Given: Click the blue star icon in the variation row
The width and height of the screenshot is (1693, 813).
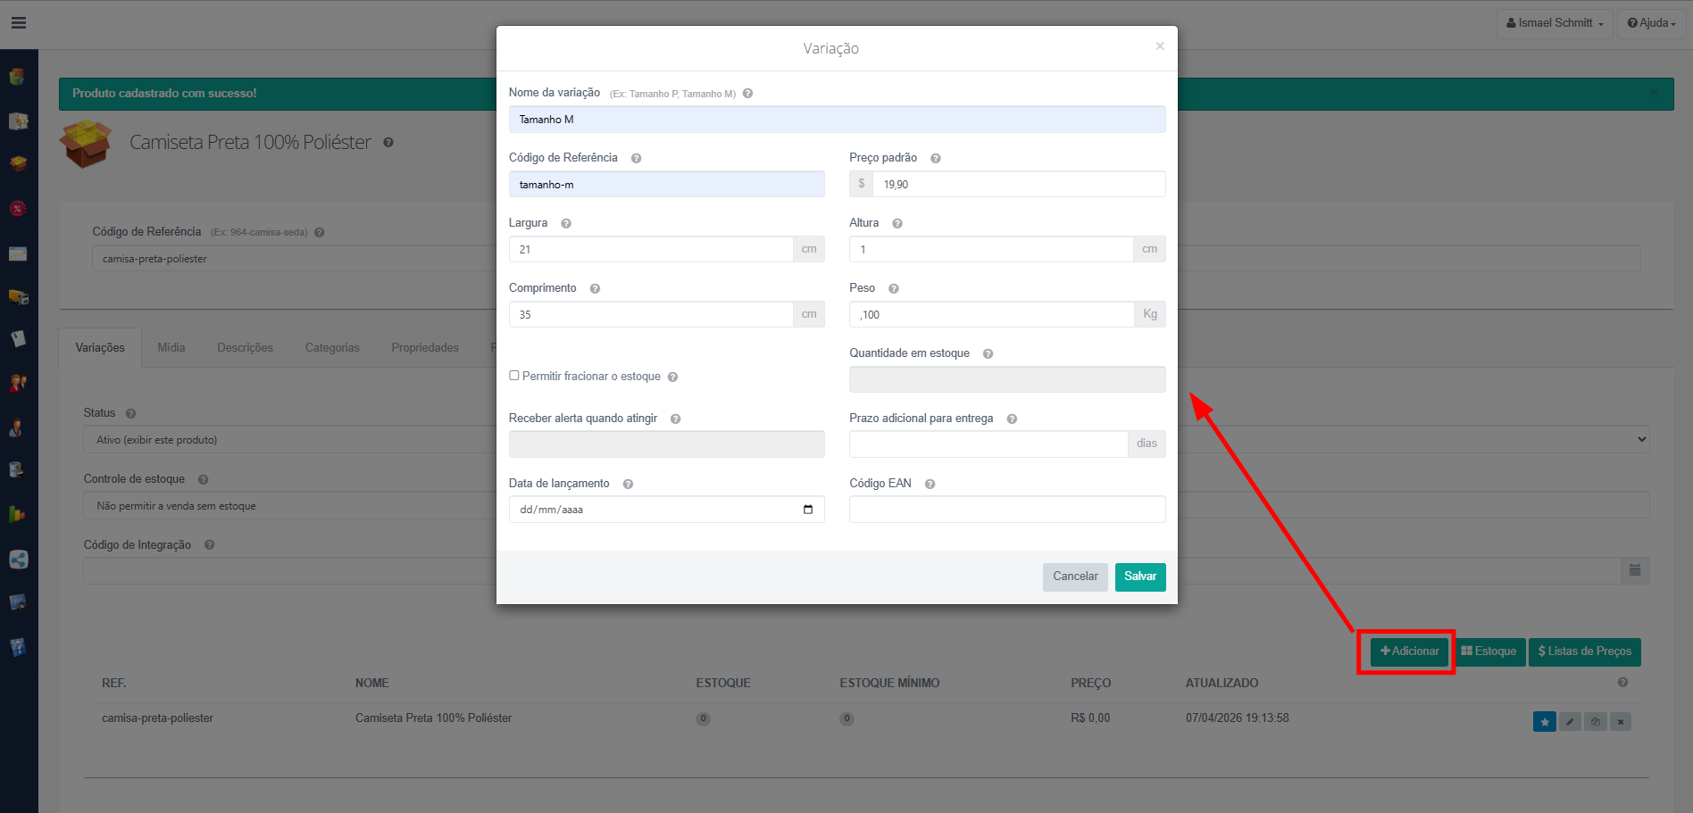Looking at the screenshot, I should tap(1544, 722).
